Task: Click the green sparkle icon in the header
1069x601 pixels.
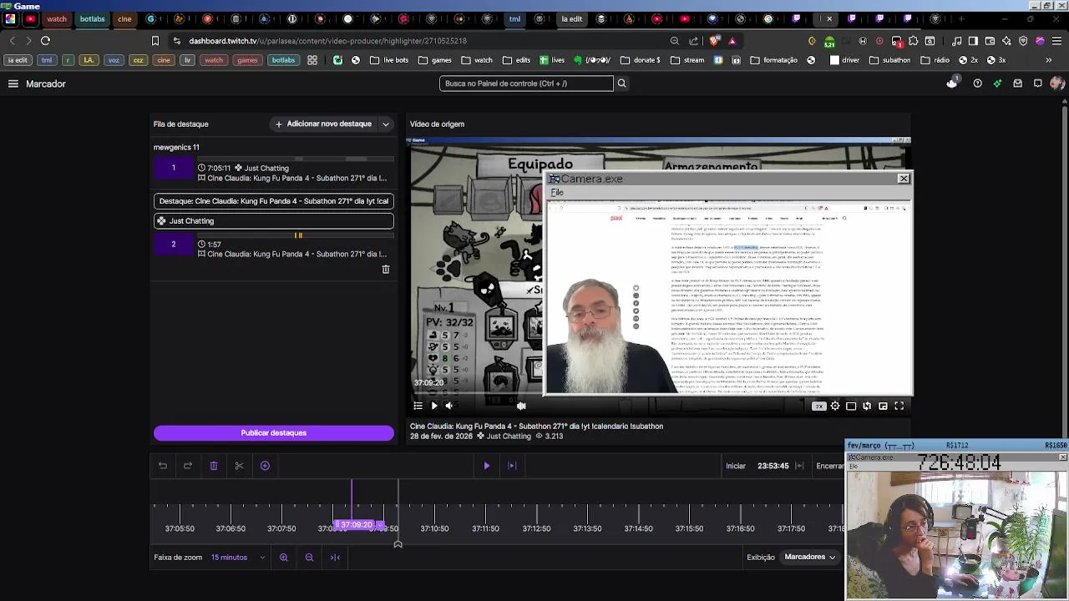Action: pyautogui.click(x=997, y=83)
